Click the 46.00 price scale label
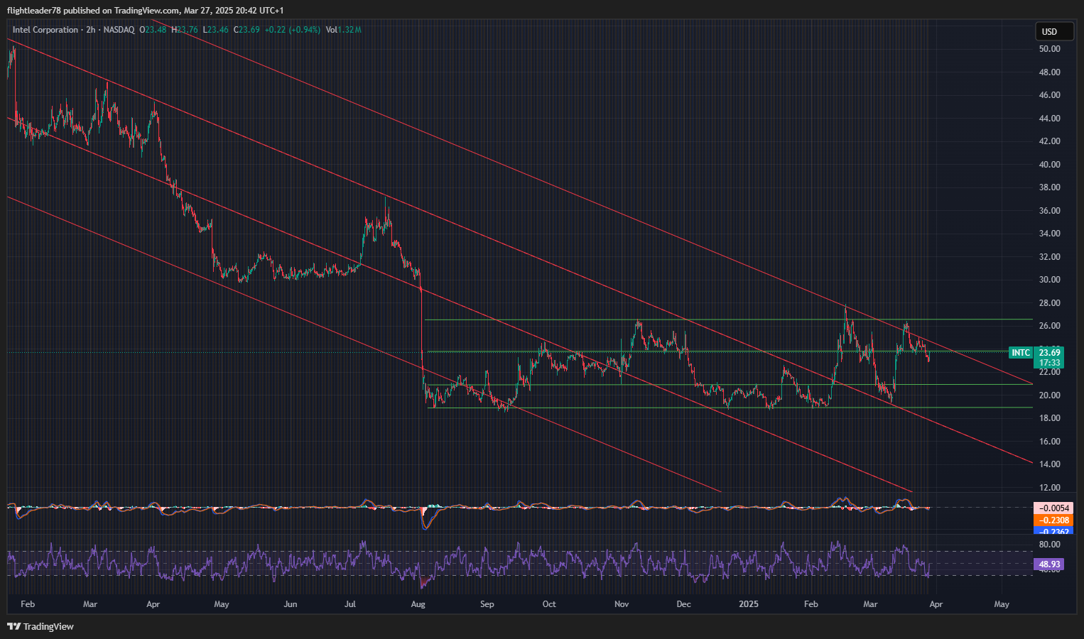 1049,95
